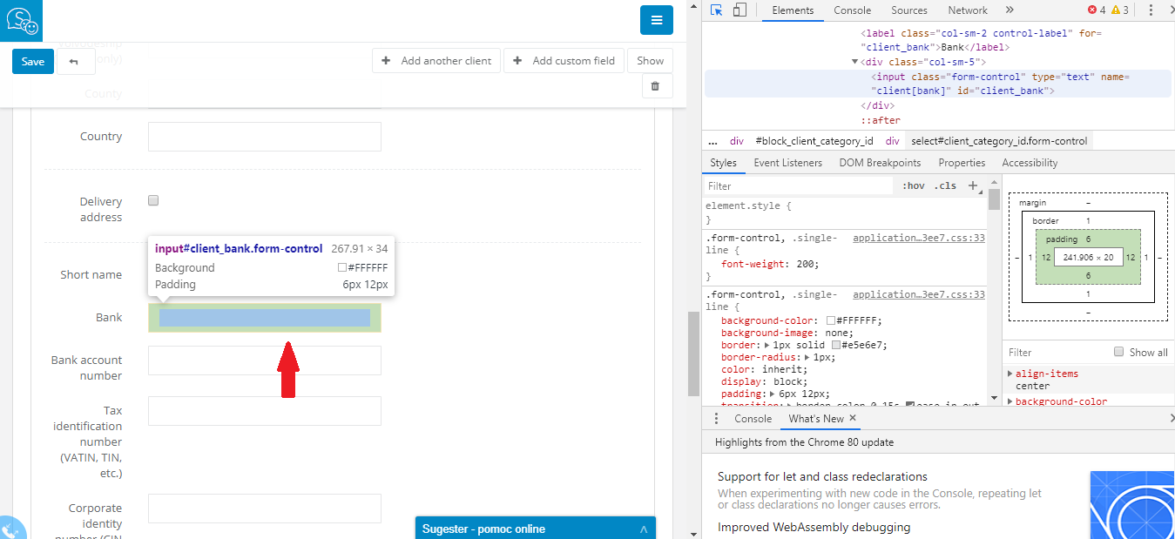The width and height of the screenshot is (1175, 539).
Task: Expand more DevTools tabs with double chevron
Action: coord(1010,10)
